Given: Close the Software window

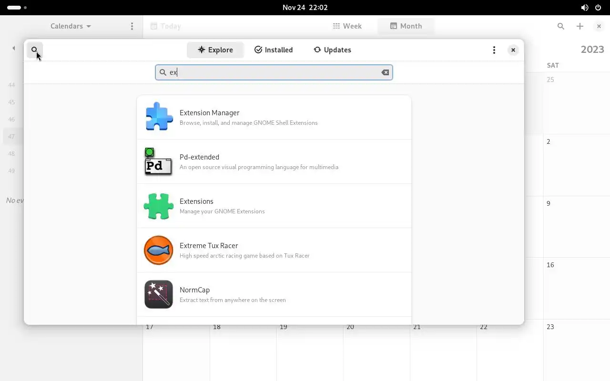Looking at the screenshot, I should (x=513, y=50).
